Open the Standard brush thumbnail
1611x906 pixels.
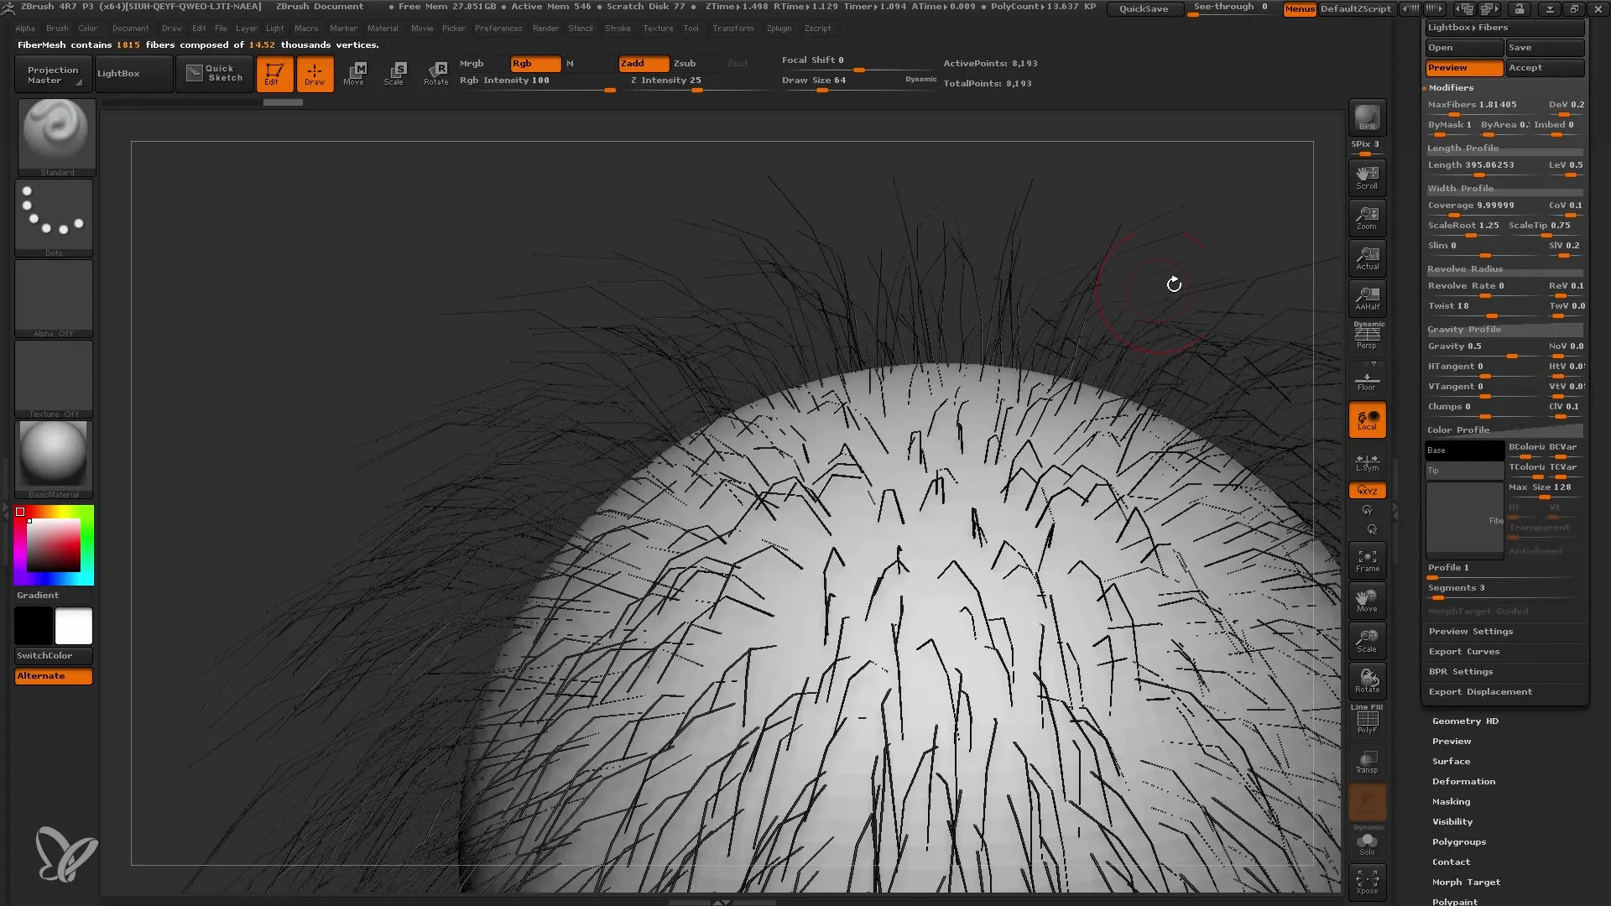click(55, 135)
